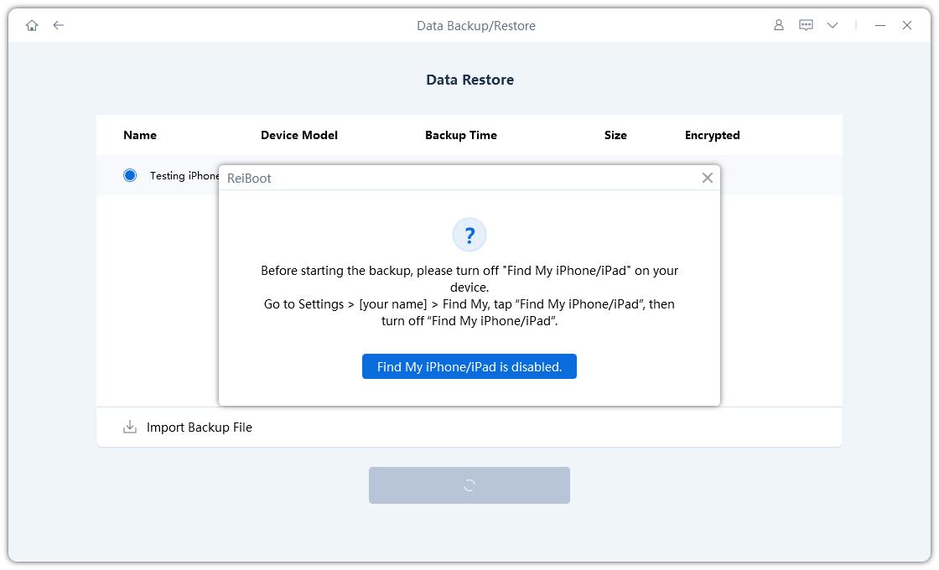
Task: Sort by the Name column header
Action: click(x=140, y=135)
